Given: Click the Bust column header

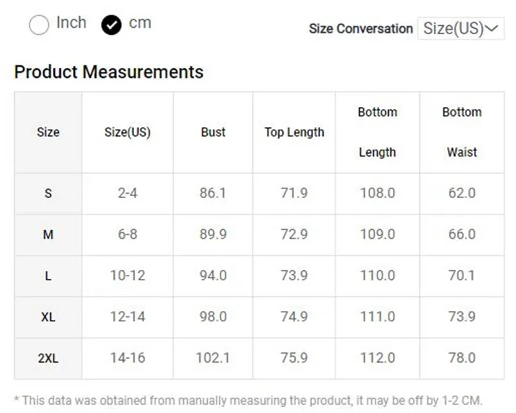Looking at the screenshot, I should (x=213, y=132).
